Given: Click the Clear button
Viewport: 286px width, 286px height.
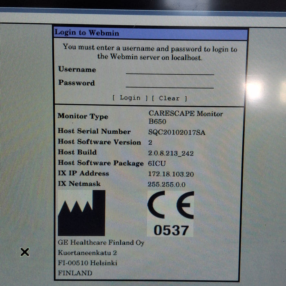Looking at the screenshot, I should tap(169, 98).
